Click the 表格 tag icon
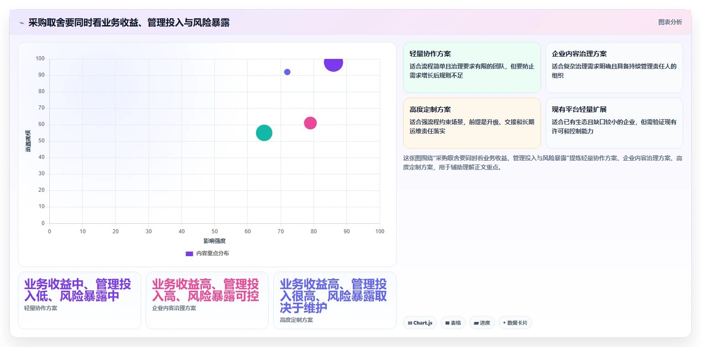 447,323
